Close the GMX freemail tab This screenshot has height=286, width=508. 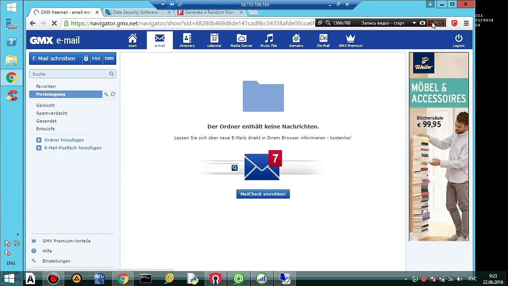(97, 12)
